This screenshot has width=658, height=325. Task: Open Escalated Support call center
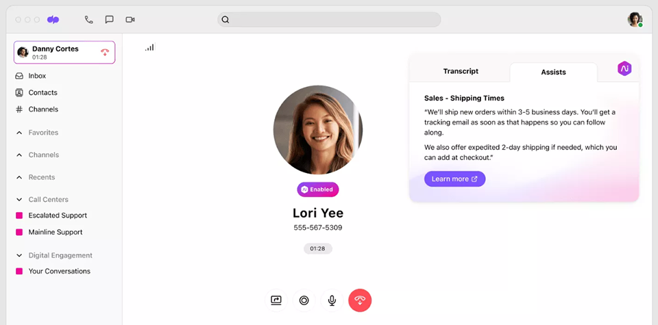coord(57,216)
